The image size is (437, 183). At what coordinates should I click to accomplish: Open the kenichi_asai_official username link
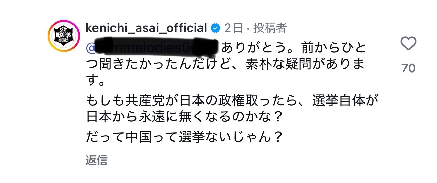[146, 28]
